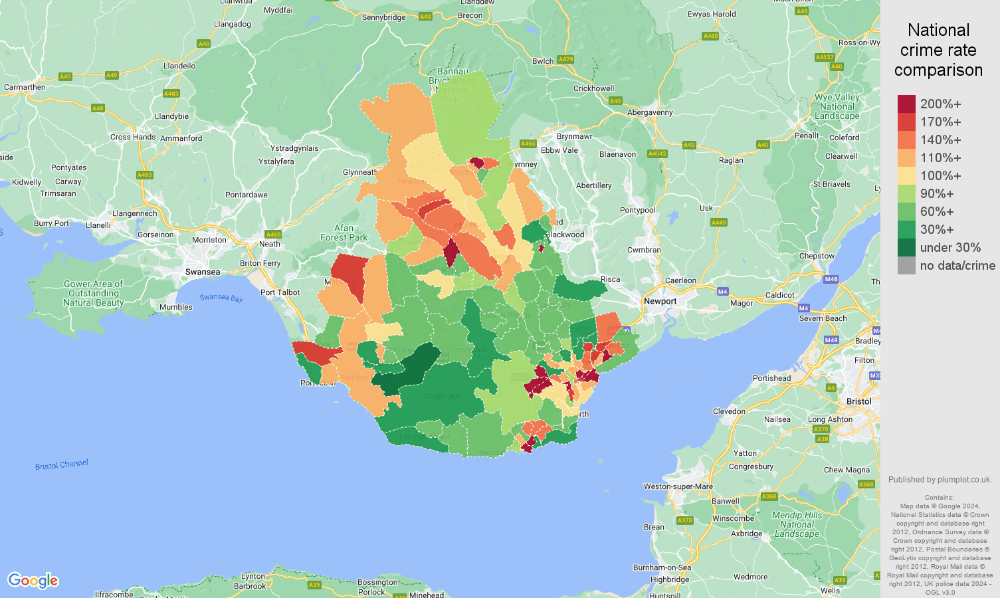This screenshot has width=1000, height=598.
Task: Click the Chepstow town label
Action: (x=817, y=256)
